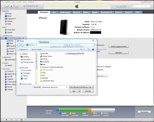Click the next track fast-forward button
The image size is (154, 122).
(16, 6)
